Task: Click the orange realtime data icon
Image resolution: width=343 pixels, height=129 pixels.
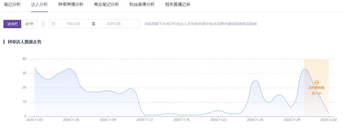Action: point(316,82)
